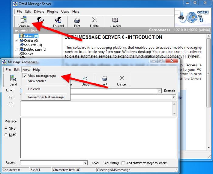Screen dimensions: 213x174
Task: Select the Inbox (0) folder
Action: (29, 36)
